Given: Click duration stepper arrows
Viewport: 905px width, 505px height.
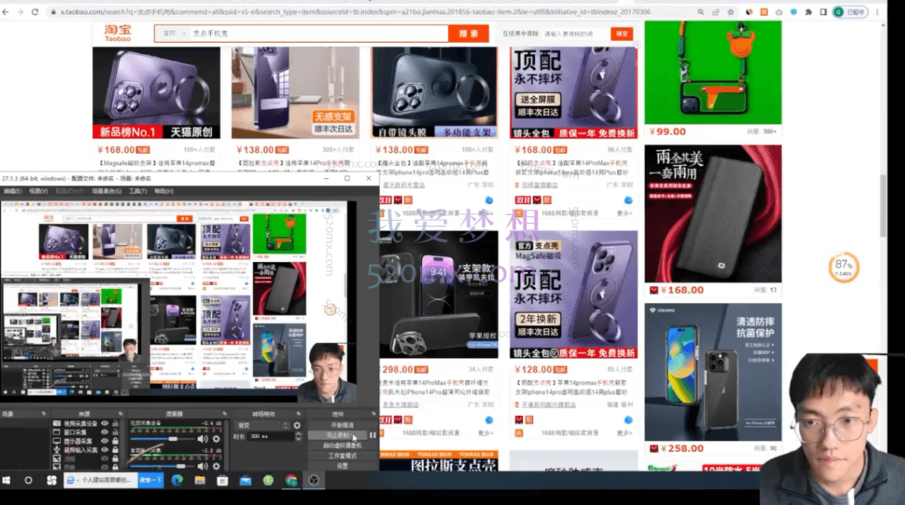Looking at the screenshot, I should click(x=298, y=436).
